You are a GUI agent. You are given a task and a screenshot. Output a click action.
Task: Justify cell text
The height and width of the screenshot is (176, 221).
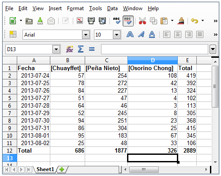pos(200,34)
